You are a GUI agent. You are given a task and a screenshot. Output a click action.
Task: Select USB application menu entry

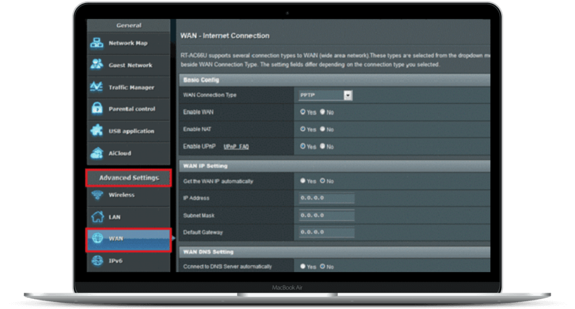pyautogui.click(x=129, y=131)
